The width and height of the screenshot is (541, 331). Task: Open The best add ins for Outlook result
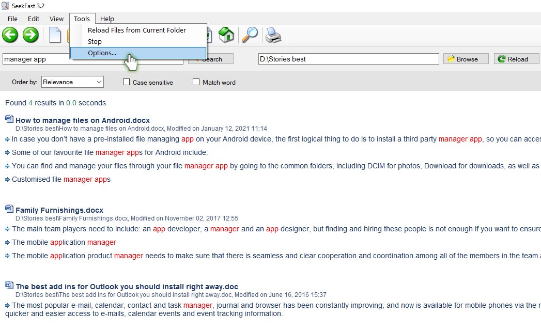point(127,287)
